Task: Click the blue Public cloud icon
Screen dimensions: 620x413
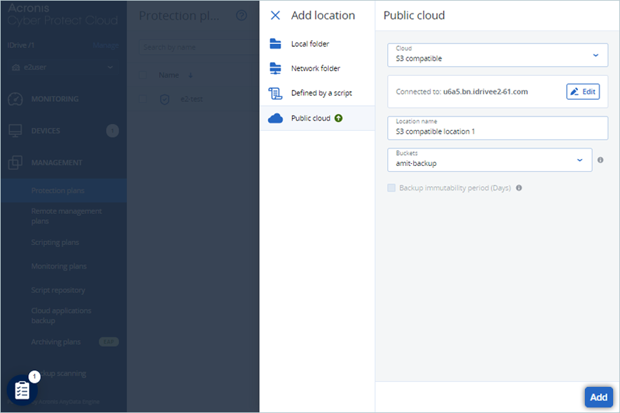Action: [x=275, y=118]
